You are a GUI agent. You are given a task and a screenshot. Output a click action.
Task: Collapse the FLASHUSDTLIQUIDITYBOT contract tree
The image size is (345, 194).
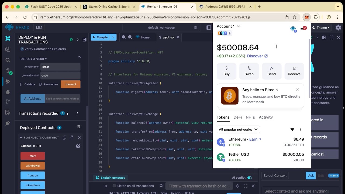click(21, 137)
